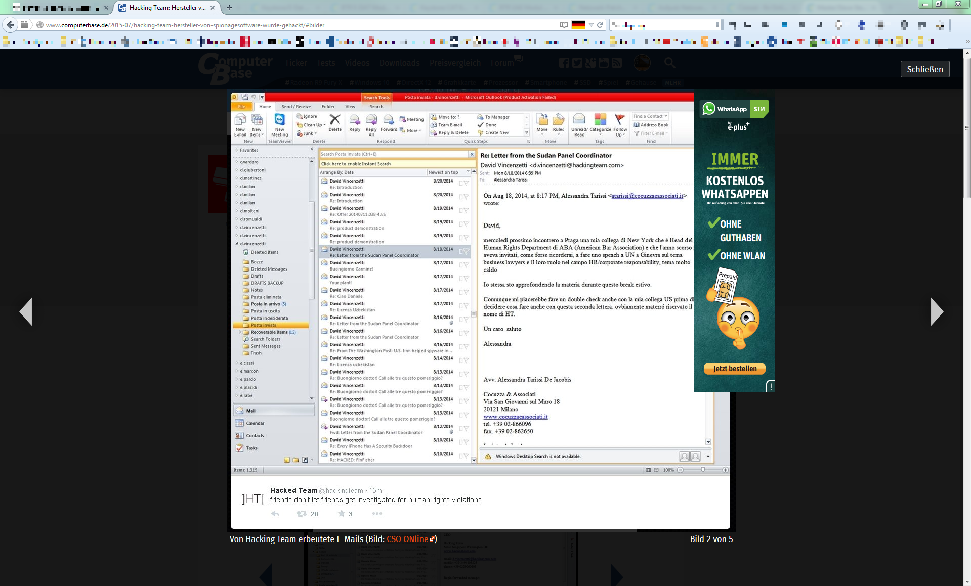
Task: Click the Ignore conversation icon
Action: coord(299,116)
